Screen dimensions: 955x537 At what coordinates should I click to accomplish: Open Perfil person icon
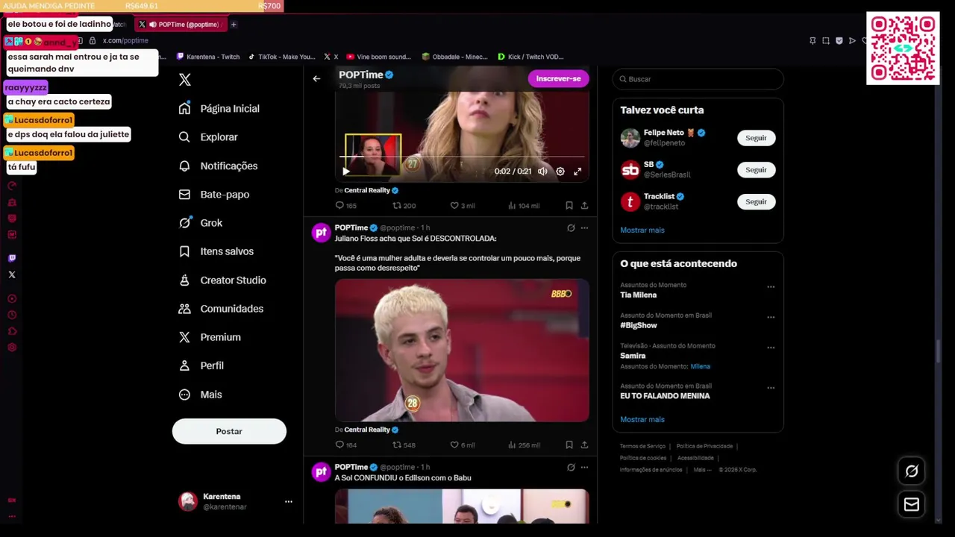(184, 365)
